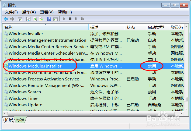
Task: Click description 维护在网络上的... of Windows Time
Action: pyautogui.click(x=106, y=98)
